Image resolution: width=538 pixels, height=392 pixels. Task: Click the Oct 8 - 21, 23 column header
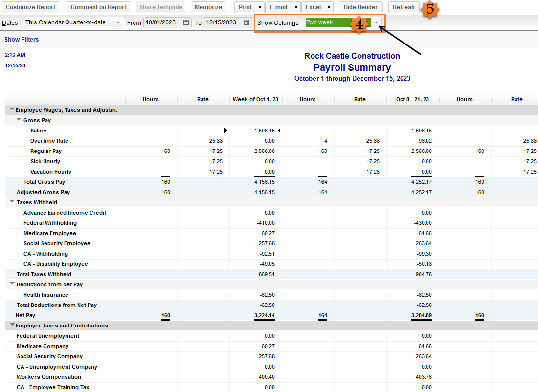click(x=412, y=99)
